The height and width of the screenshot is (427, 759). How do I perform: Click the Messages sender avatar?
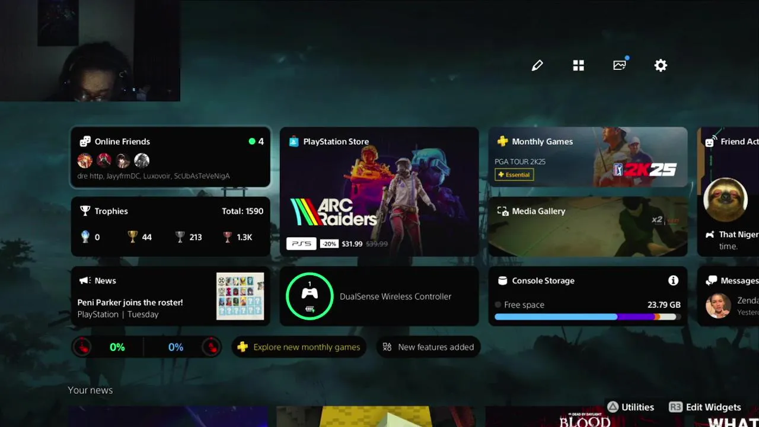[x=718, y=306]
